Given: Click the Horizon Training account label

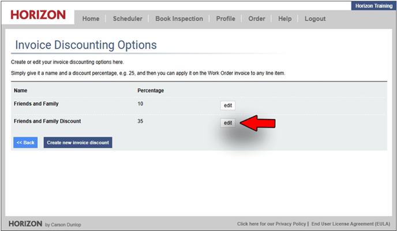Looking at the screenshot, I should [x=373, y=6].
